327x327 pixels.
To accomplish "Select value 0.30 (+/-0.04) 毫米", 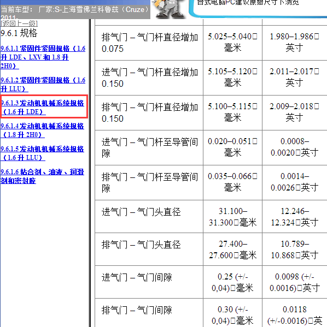I will tap(232, 315).
